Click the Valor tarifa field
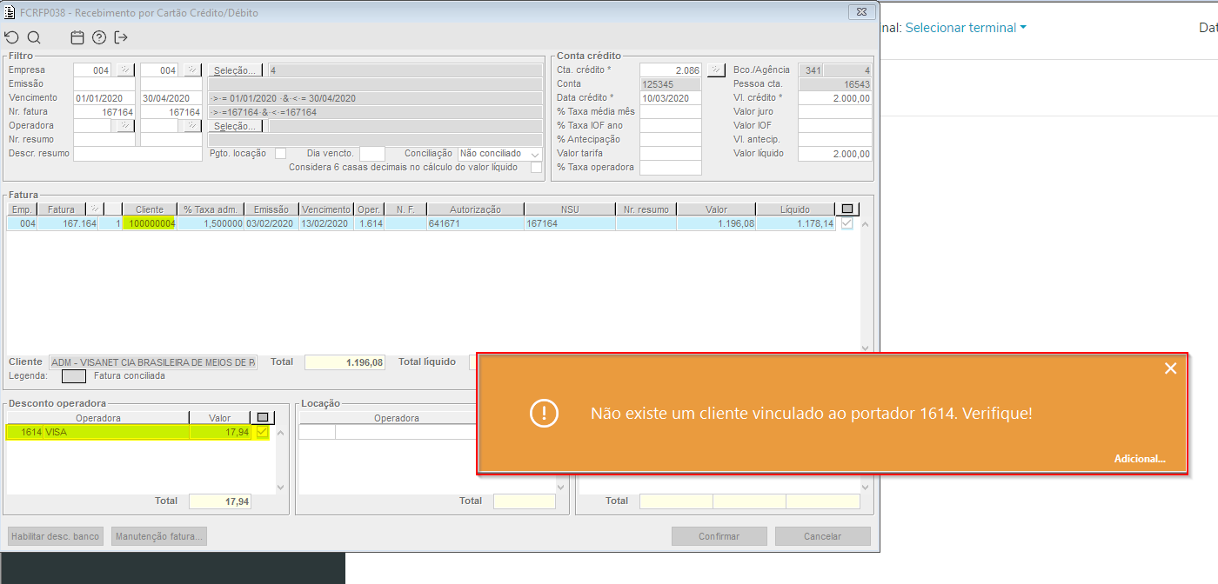Viewport: 1218px width, 584px height. tap(671, 154)
